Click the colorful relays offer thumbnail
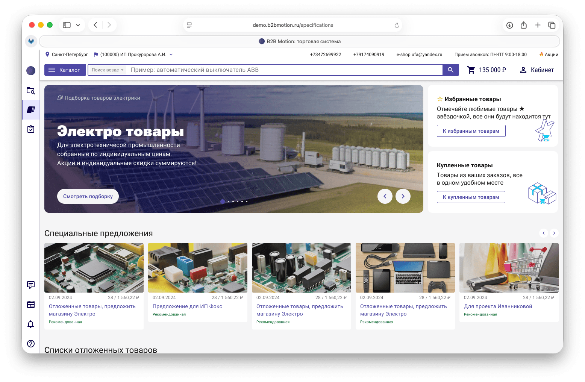Screen dimensions: 585x382 point(198,268)
